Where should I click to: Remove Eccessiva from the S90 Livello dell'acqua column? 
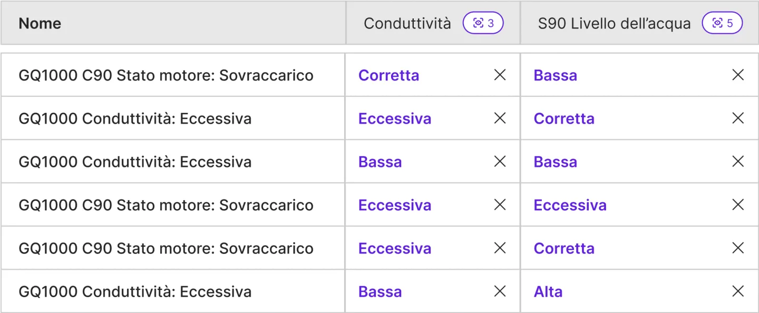(x=738, y=204)
